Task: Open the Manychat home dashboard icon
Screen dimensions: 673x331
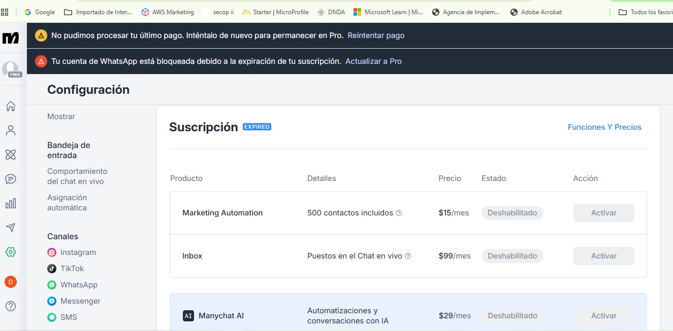Action: point(11,106)
